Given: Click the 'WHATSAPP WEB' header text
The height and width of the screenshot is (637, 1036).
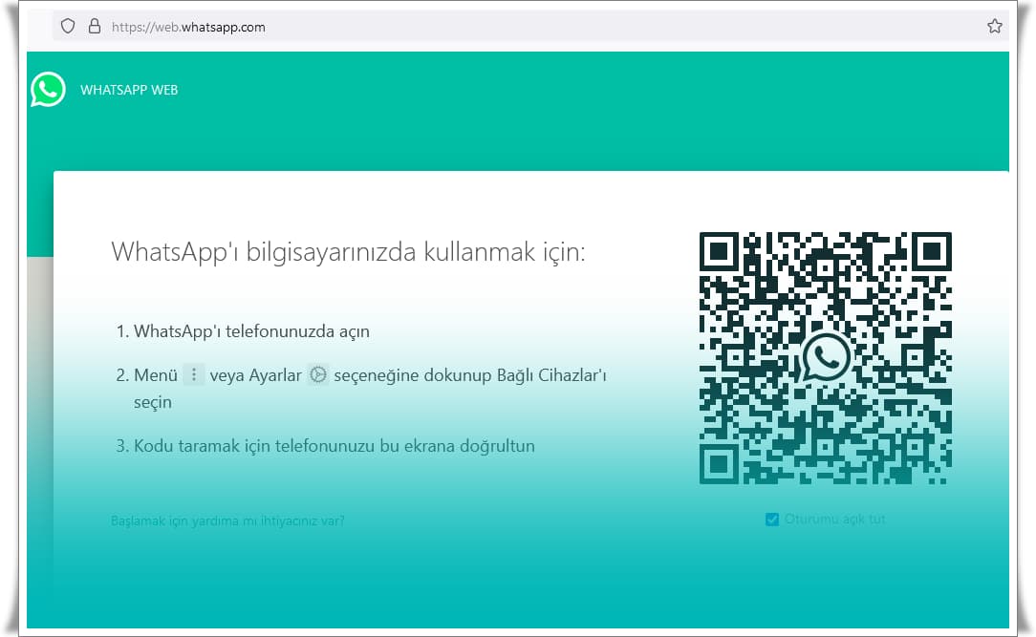Looking at the screenshot, I should 130,90.
